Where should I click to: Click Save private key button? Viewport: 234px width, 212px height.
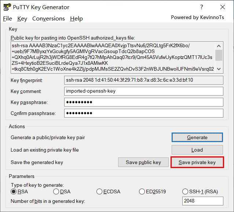click(x=197, y=162)
